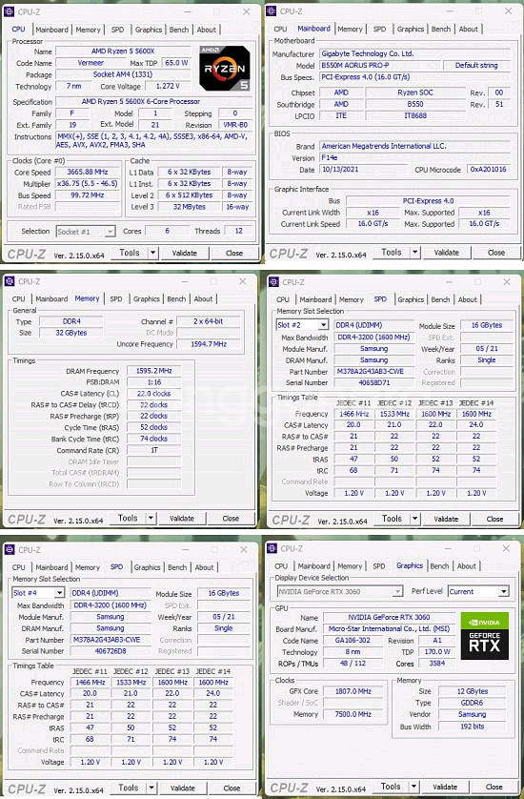524x799 pixels.
Task: Click the GFX Core 1807.0 MHz value
Action: [x=353, y=691]
